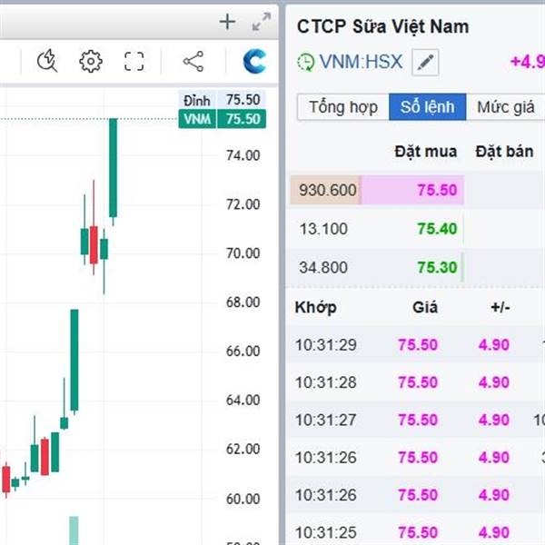Image resolution: width=545 pixels, height=545 pixels.
Task: Select the 75.50 bid price
Action: 437,191
